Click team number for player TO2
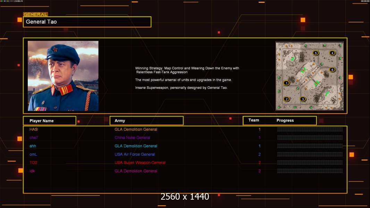The image size is (370, 208). (260, 163)
